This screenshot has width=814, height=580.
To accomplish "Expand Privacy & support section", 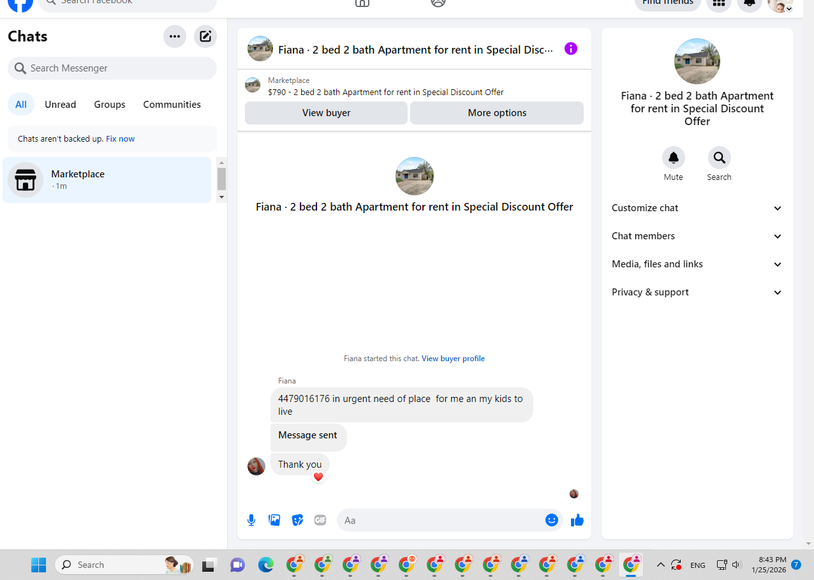I will click(x=697, y=292).
